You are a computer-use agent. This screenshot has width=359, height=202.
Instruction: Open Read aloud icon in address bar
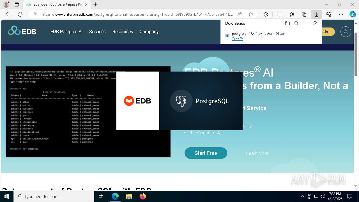[240, 14]
